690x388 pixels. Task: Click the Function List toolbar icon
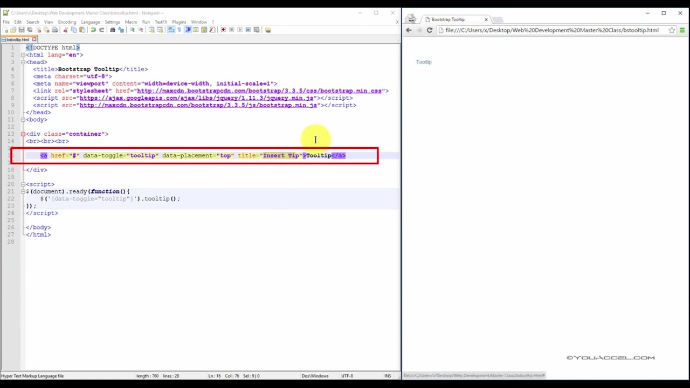[212, 30]
